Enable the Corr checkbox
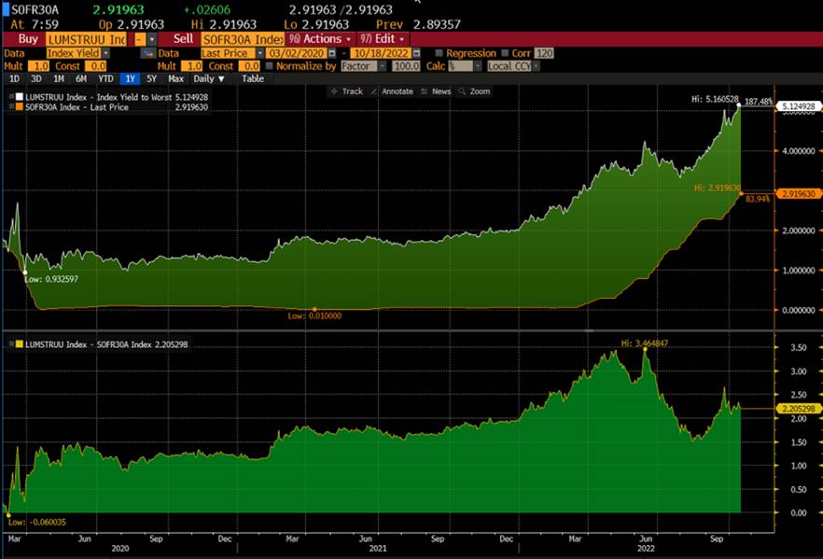This screenshot has height=559, width=823. point(506,54)
